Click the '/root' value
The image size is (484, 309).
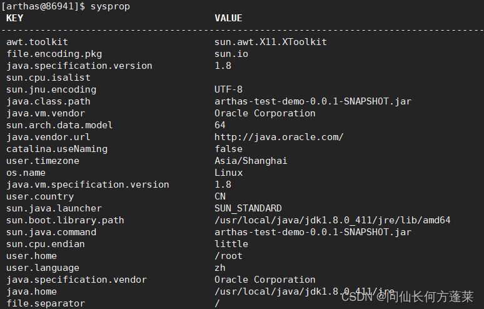coord(228,256)
